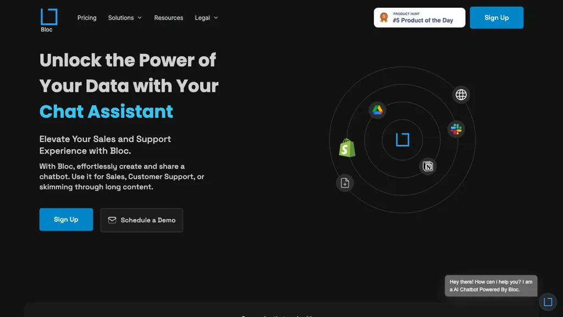Expand the Legal dropdown menu

[206, 18]
